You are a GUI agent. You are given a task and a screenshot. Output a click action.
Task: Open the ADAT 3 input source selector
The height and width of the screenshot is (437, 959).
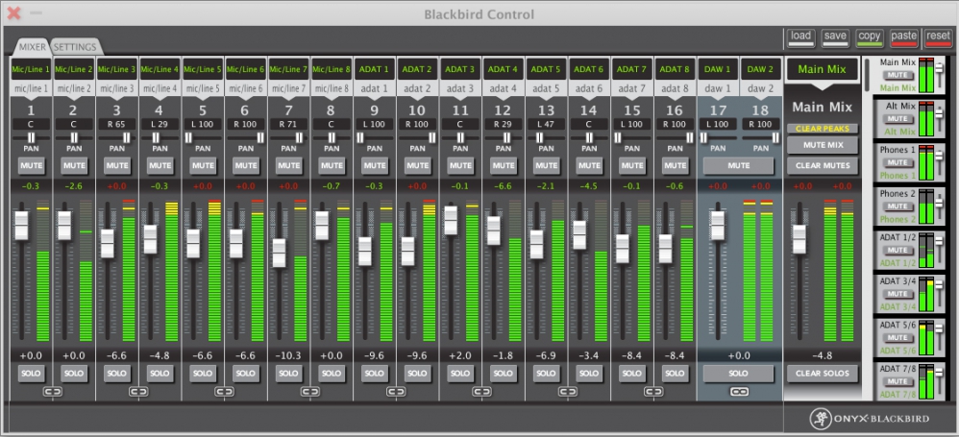tap(460, 69)
